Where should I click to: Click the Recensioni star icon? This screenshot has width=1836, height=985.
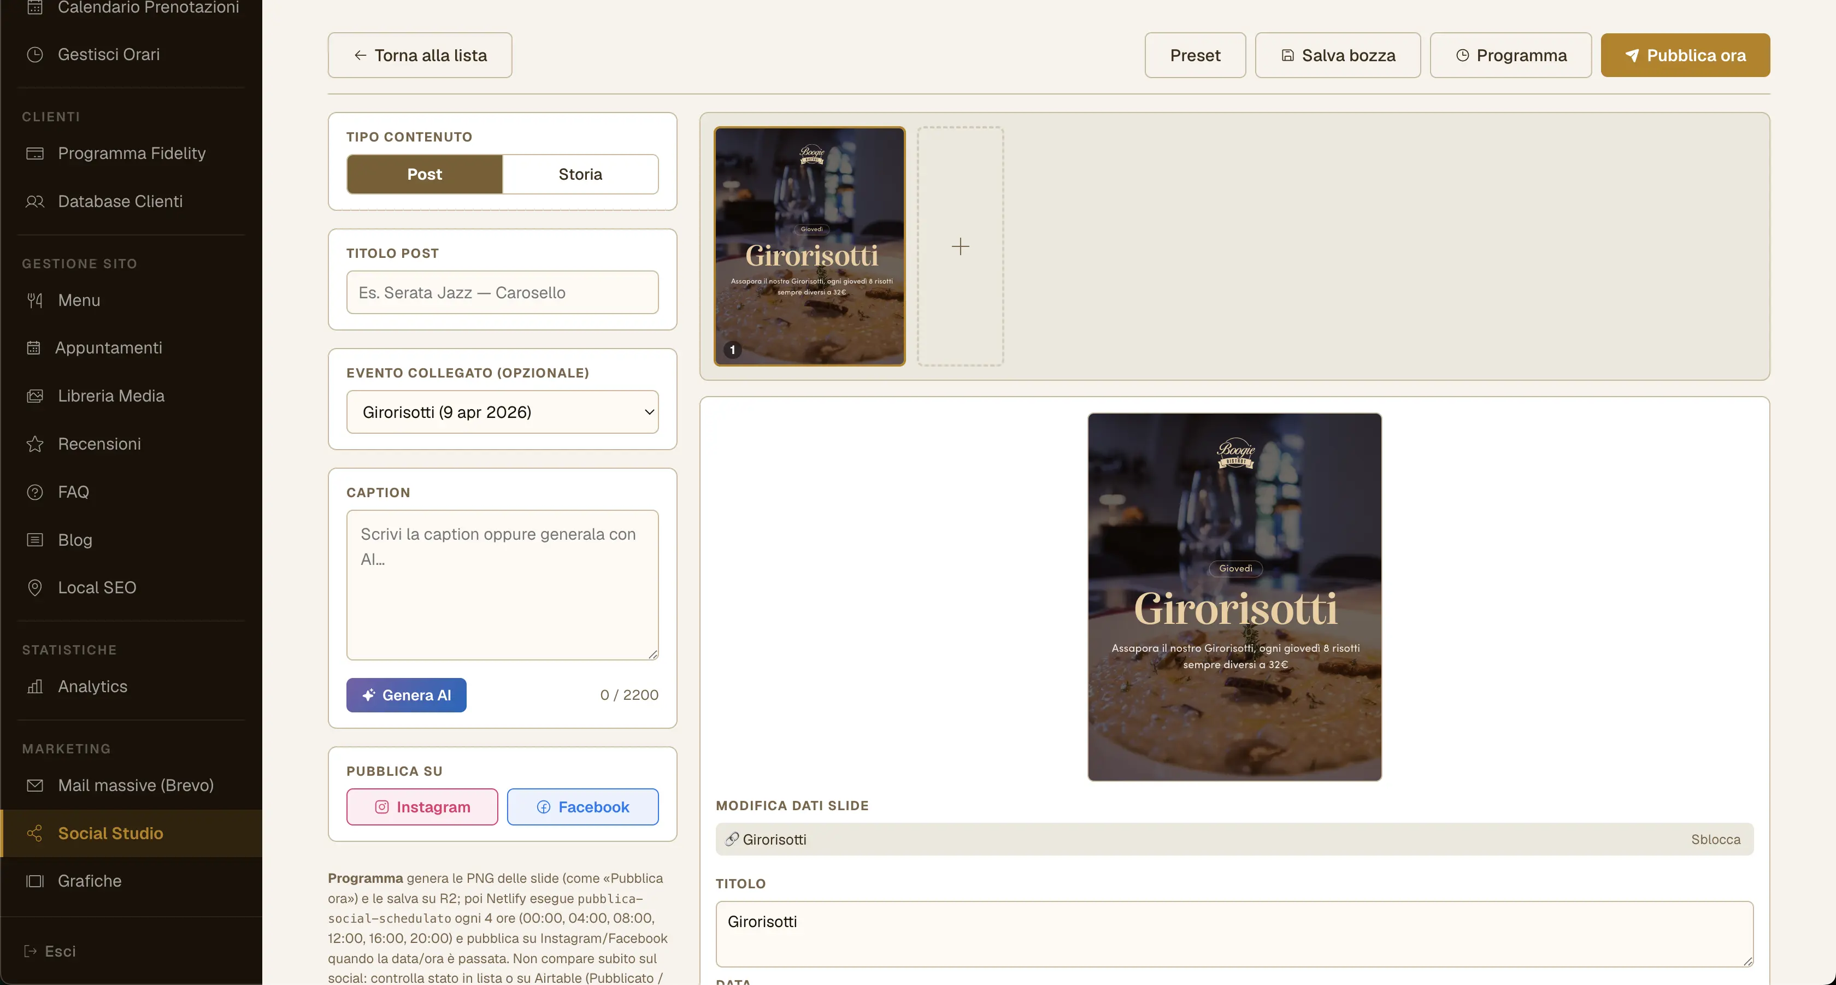click(35, 444)
